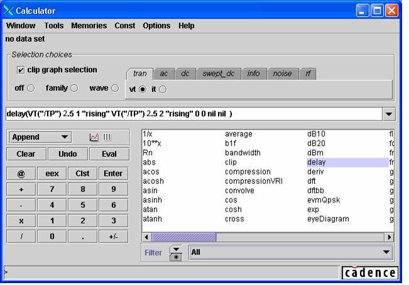The width and height of the screenshot is (409, 285).
Task: Click the Filter arrow-asterisk icon
Action: 176,252
